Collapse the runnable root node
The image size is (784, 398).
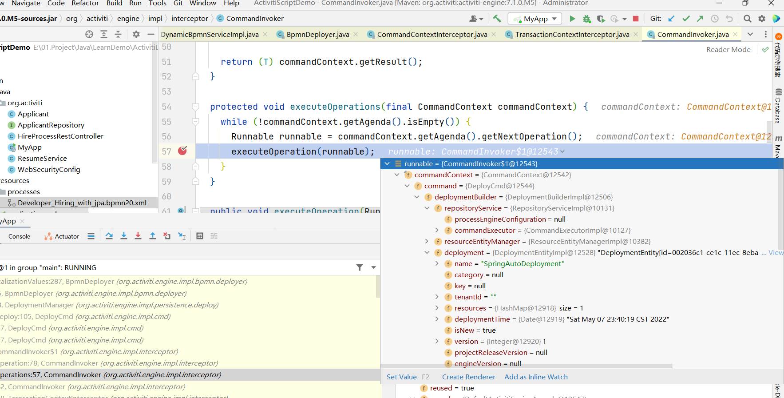click(387, 163)
